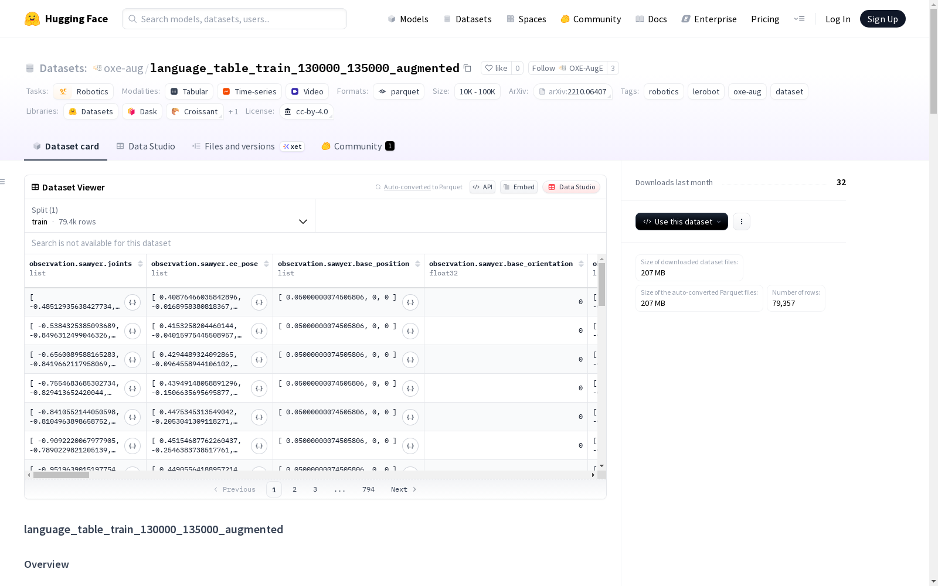Expand the Split train dropdown

tap(170, 216)
